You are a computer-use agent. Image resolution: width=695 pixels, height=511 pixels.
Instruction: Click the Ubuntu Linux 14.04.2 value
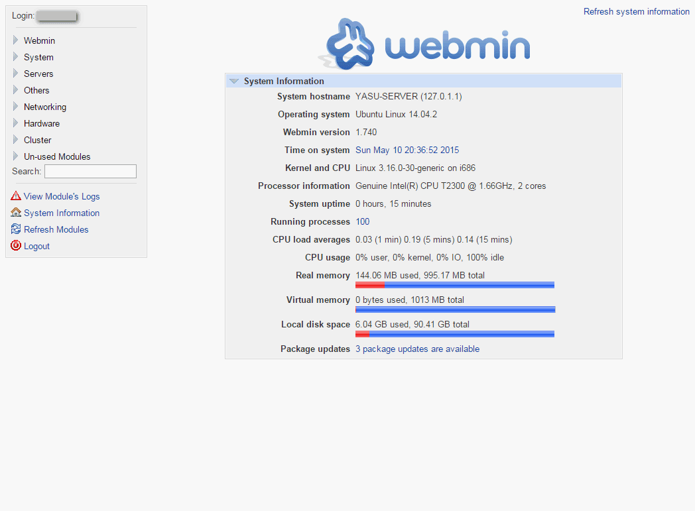(397, 114)
